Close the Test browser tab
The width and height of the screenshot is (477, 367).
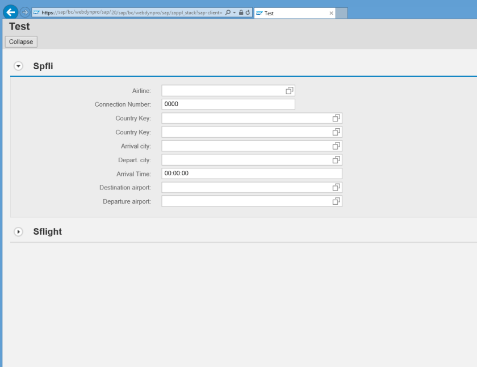(331, 13)
